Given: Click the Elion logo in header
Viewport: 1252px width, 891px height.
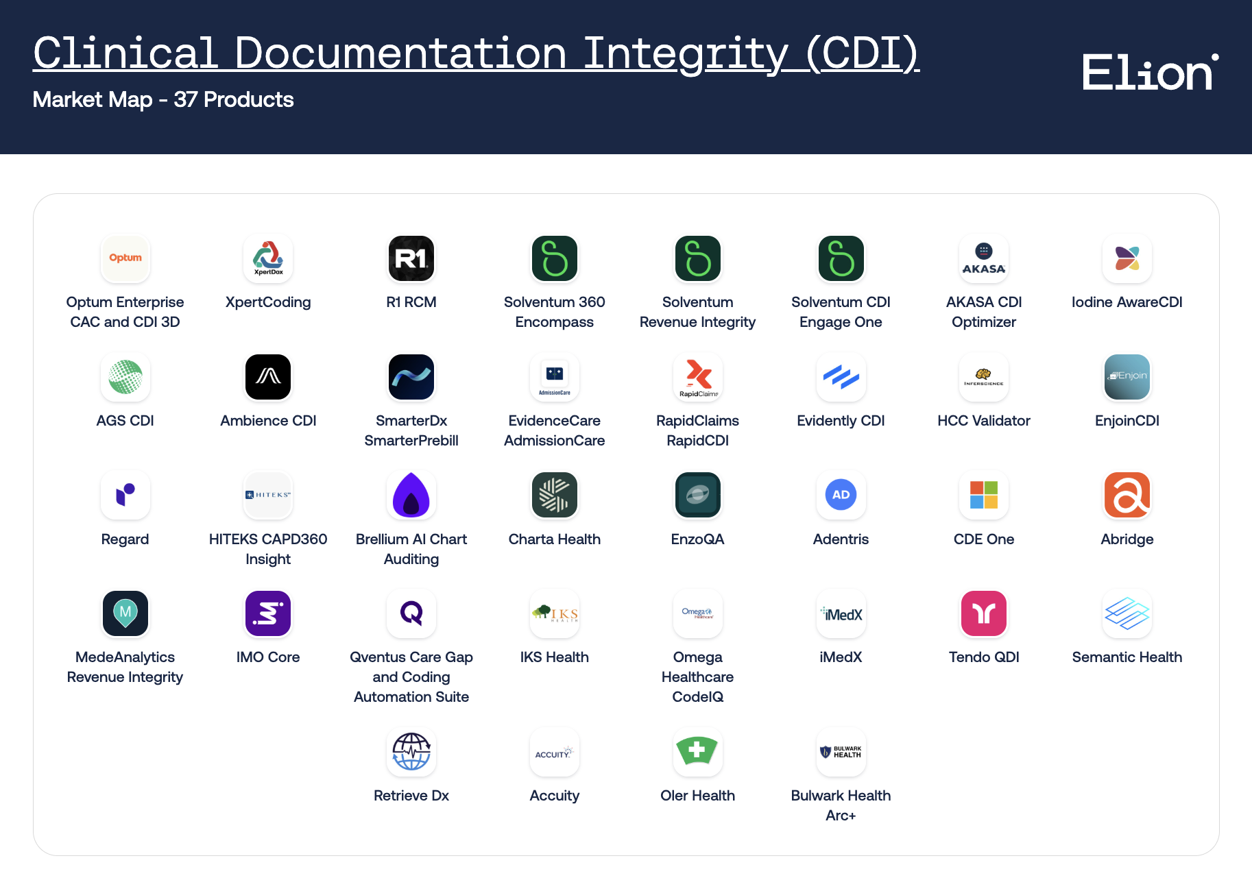Looking at the screenshot, I should [x=1151, y=72].
